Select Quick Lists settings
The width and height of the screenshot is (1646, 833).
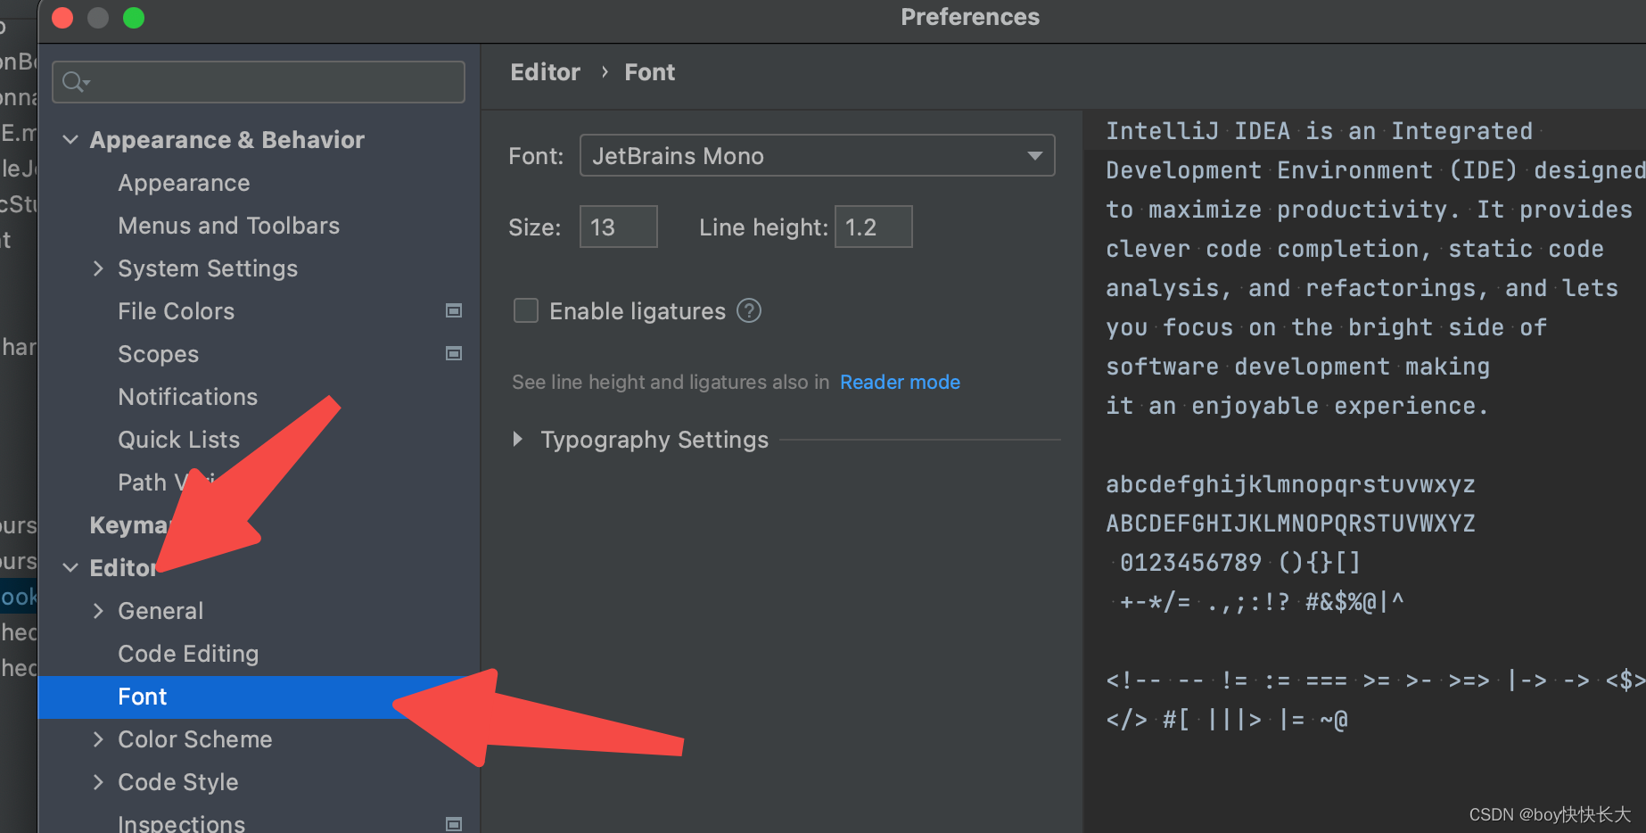pos(178,440)
